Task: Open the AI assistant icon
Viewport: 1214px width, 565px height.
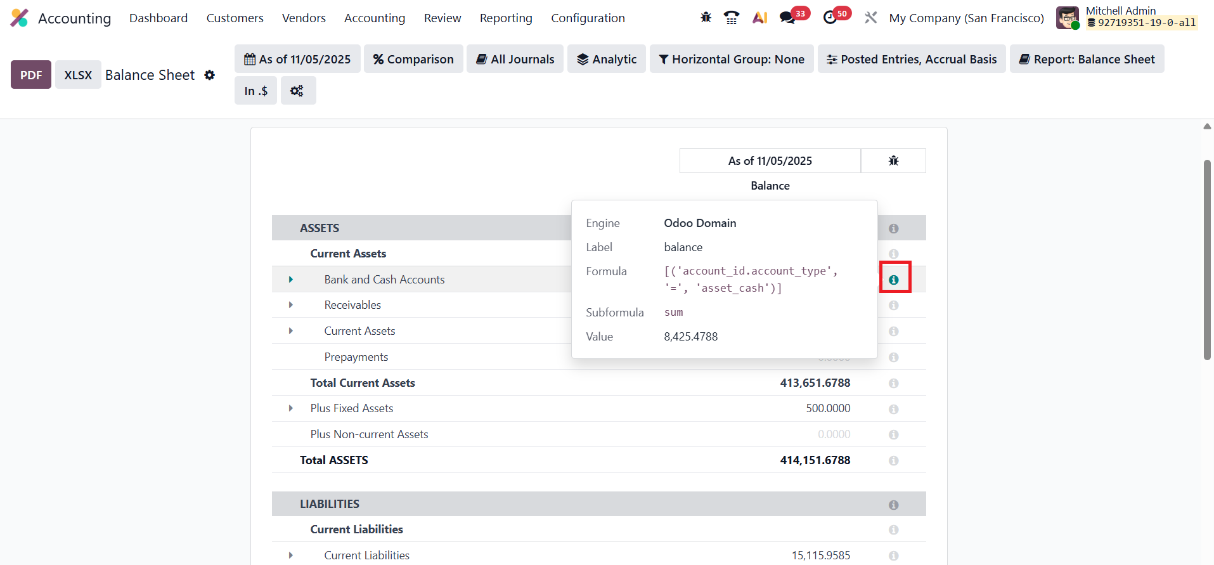Action: [x=759, y=18]
